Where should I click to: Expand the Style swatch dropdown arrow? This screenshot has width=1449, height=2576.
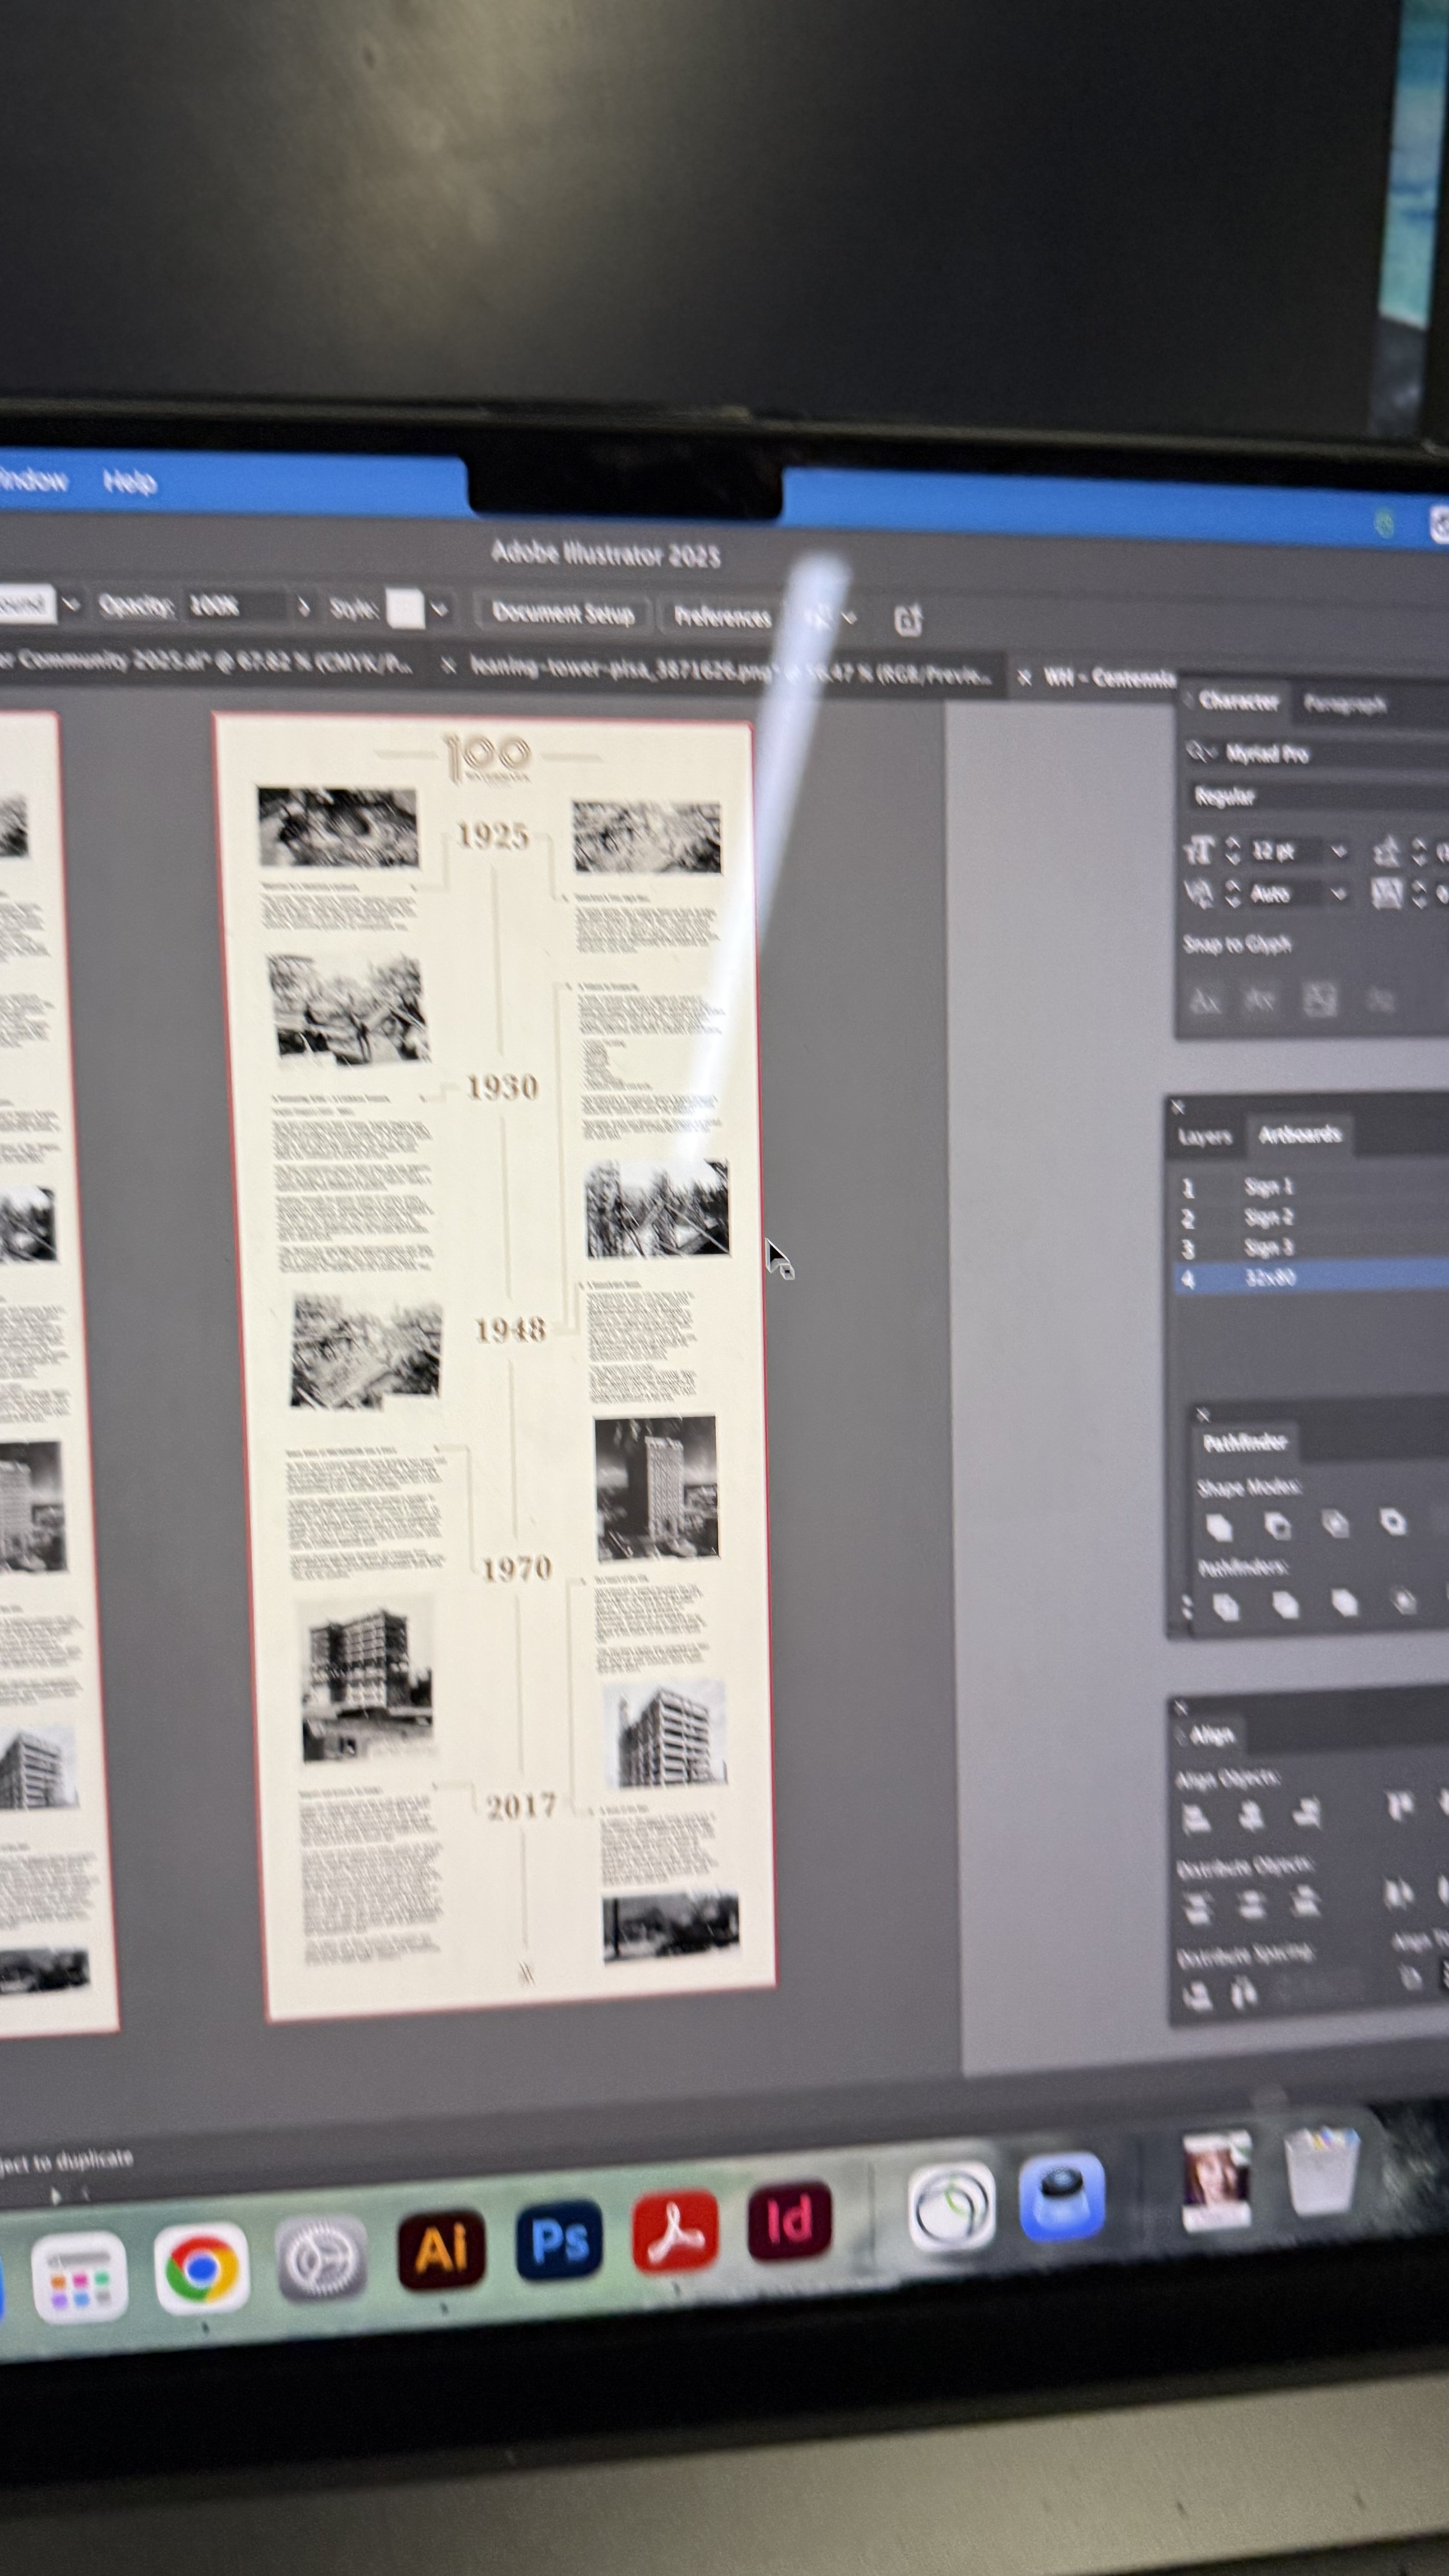[x=439, y=609]
